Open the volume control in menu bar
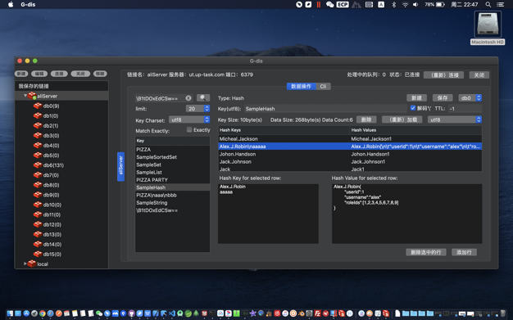 pos(415,5)
